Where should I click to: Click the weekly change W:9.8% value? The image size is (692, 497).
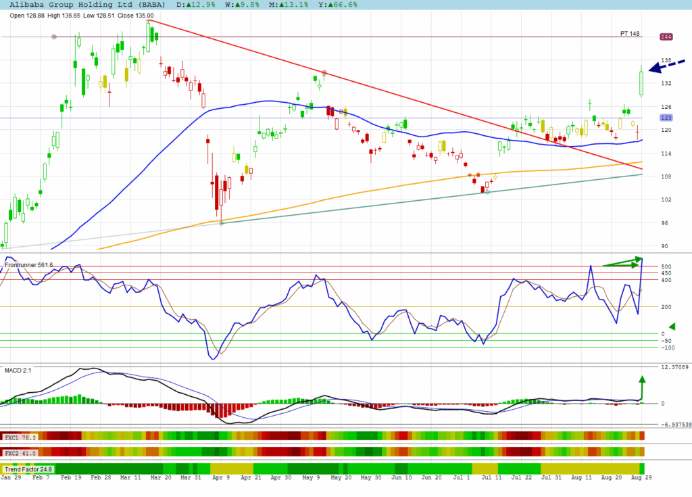pyautogui.click(x=244, y=5)
